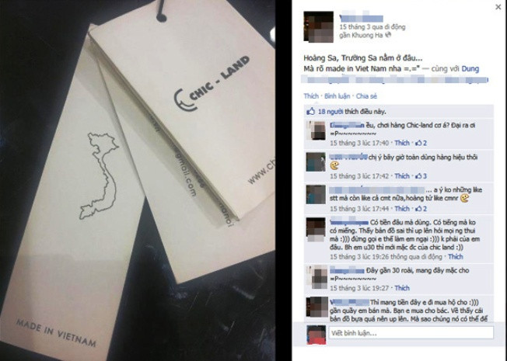Open avatar of the first commenter
The image size is (507, 361).
point(316,130)
